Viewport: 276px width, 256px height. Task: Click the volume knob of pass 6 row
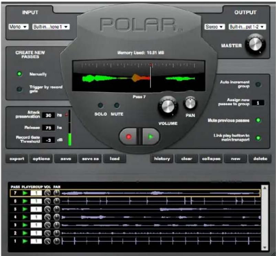click(47, 201)
